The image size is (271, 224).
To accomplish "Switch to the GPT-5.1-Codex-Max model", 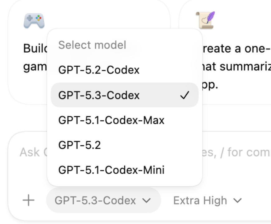I will tap(111, 120).
